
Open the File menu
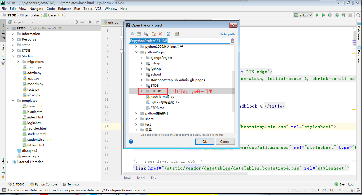(4, 9)
